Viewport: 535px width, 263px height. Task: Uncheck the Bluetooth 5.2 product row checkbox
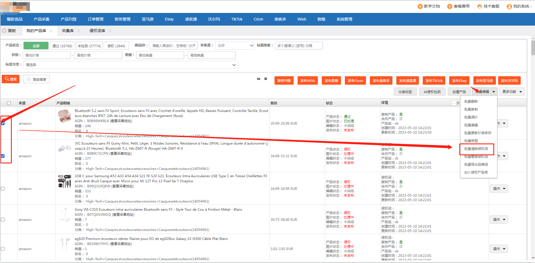[3, 123]
